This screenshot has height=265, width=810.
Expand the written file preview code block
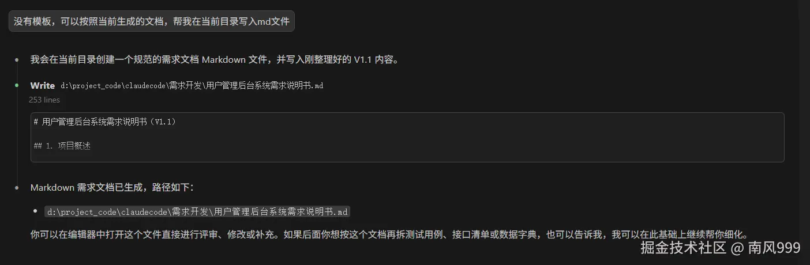point(407,137)
